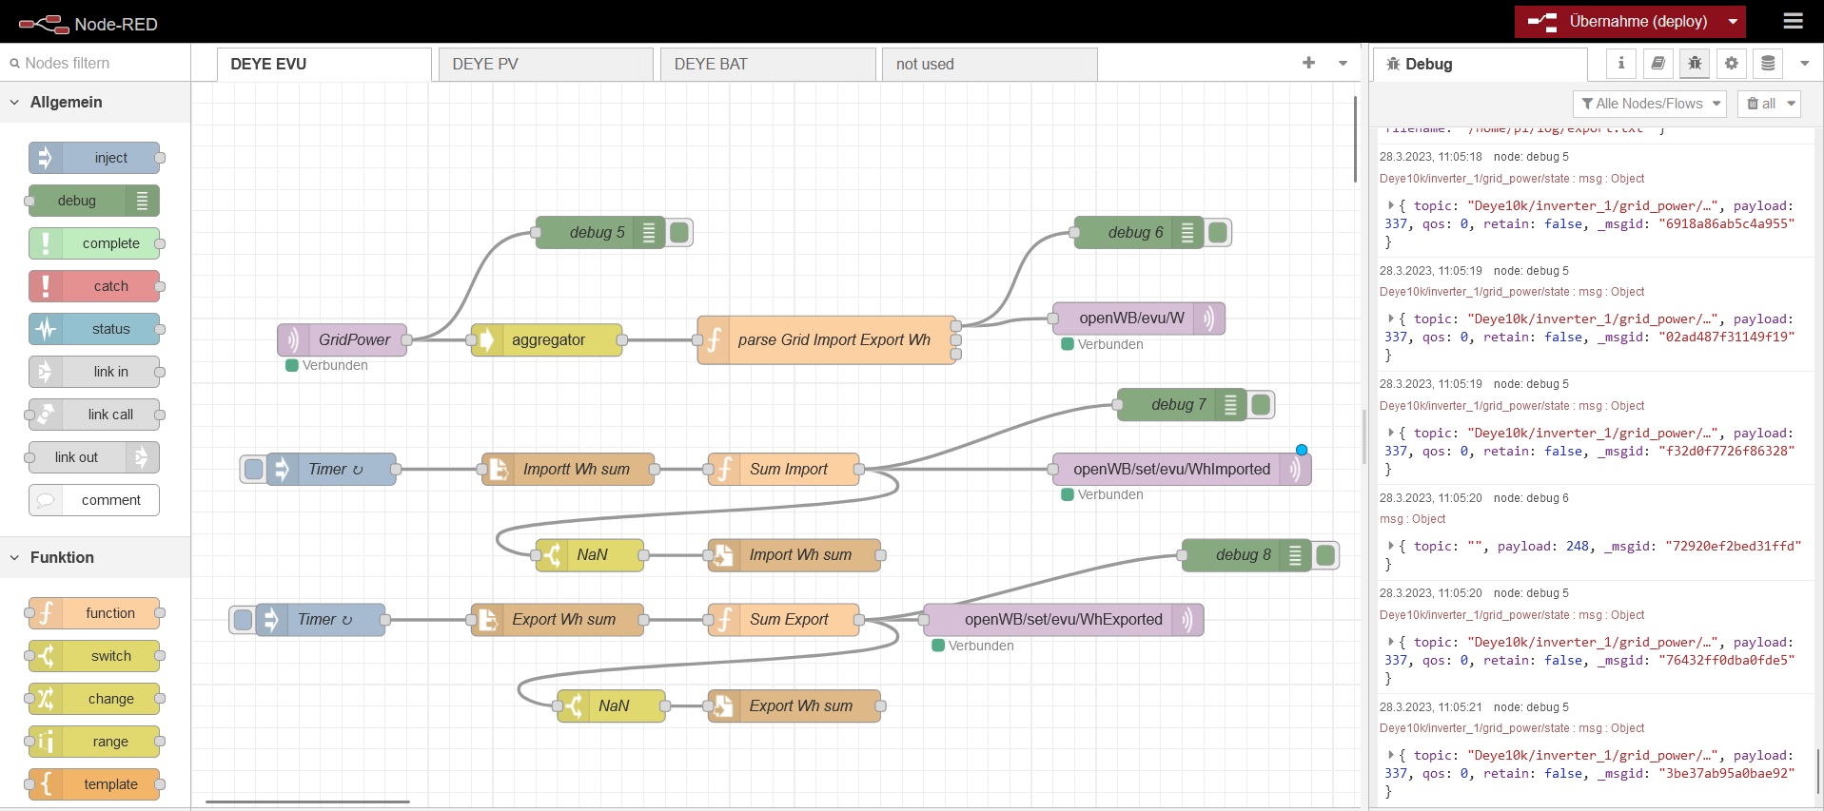This screenshot has width=1824, height=811.
Task: Toggle the debug 5 node output button
Action: click(679, 232)
